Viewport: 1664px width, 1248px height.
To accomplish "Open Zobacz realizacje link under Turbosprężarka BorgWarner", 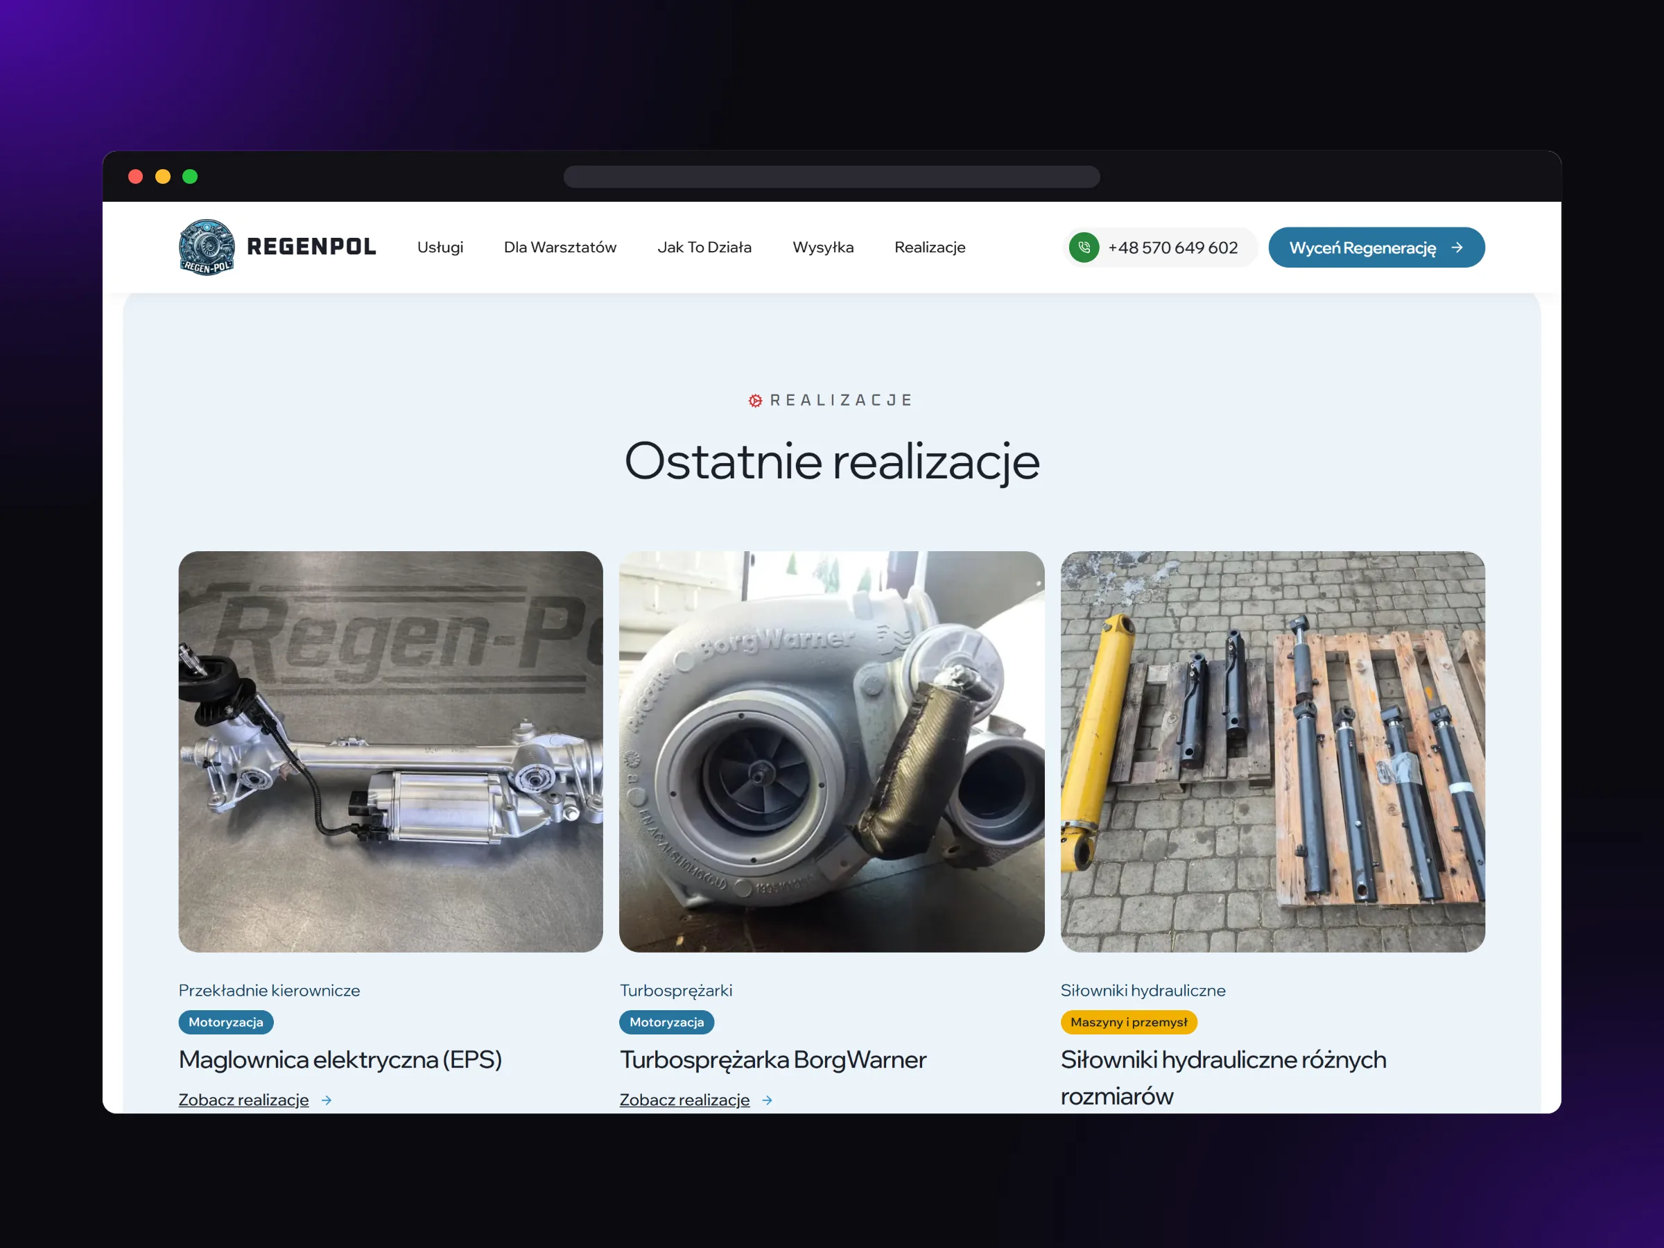I will click(x=684, y=1100).
